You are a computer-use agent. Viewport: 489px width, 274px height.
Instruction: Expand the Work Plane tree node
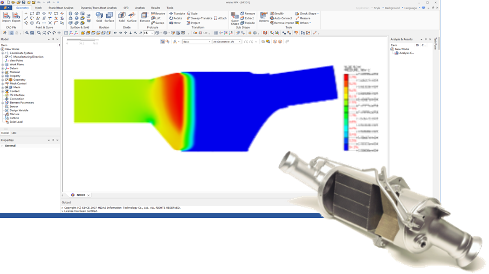point(3,65)
